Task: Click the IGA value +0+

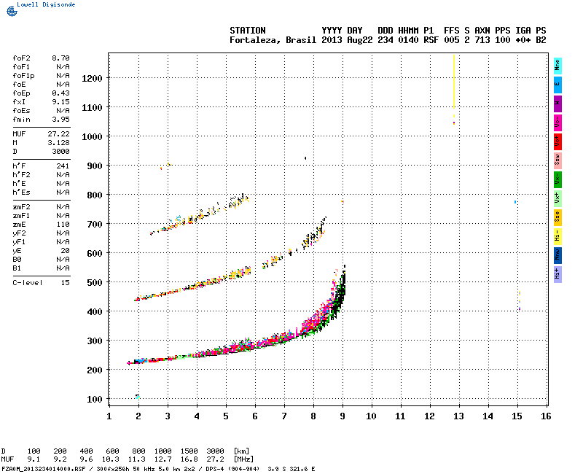Action: 523,40
